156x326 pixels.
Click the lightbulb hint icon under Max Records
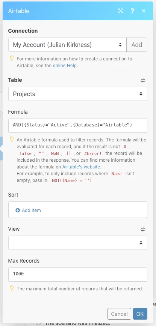tap(12, 288)
